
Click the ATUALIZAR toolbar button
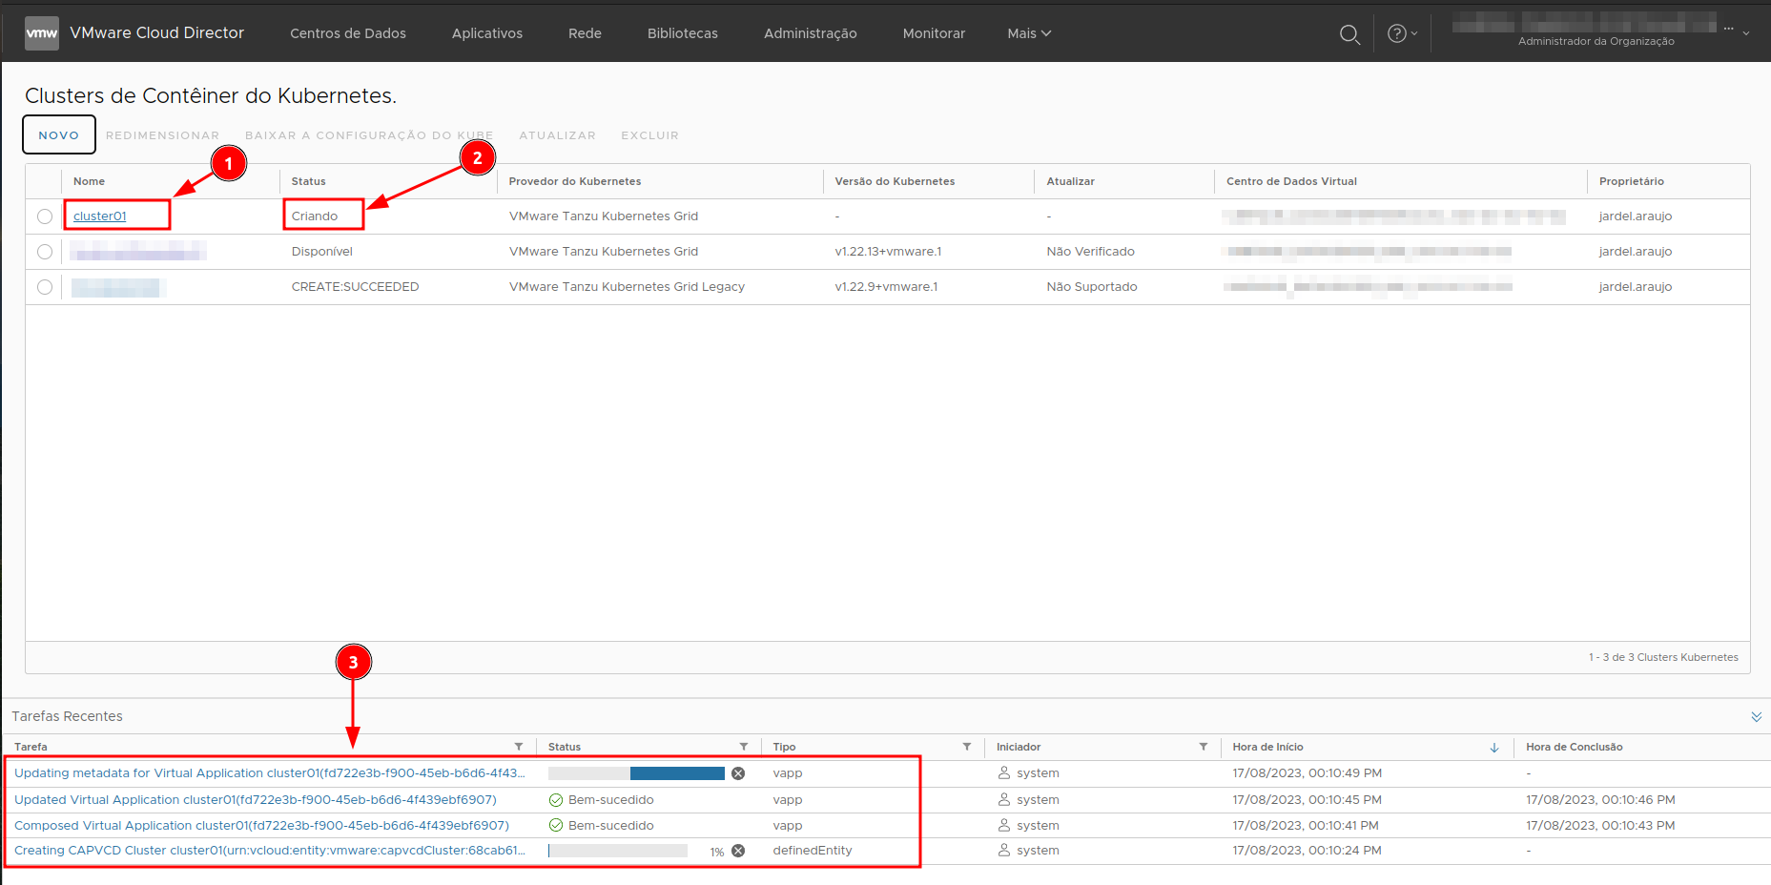click(557, 135)
